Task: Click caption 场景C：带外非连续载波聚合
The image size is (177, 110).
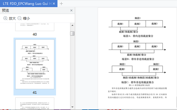Action: 137,82
